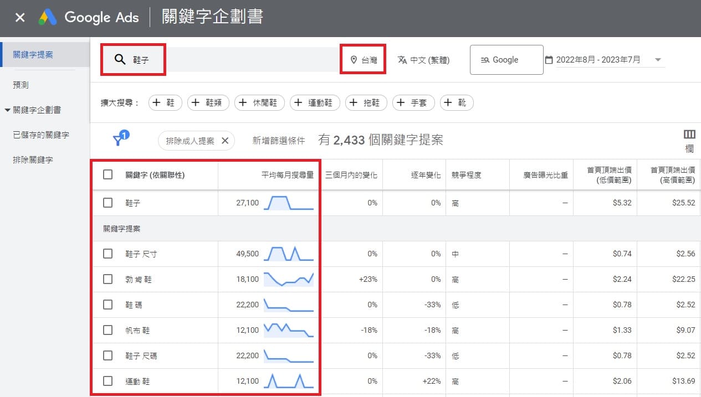Image resolution: width=701 pixels, height=397 pixels.
Task: Click the $9.07 high bid cell
Action: click(x=685, y=330)
